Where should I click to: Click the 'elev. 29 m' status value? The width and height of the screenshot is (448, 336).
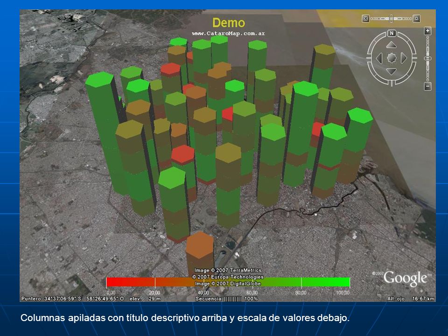[145, 299]
